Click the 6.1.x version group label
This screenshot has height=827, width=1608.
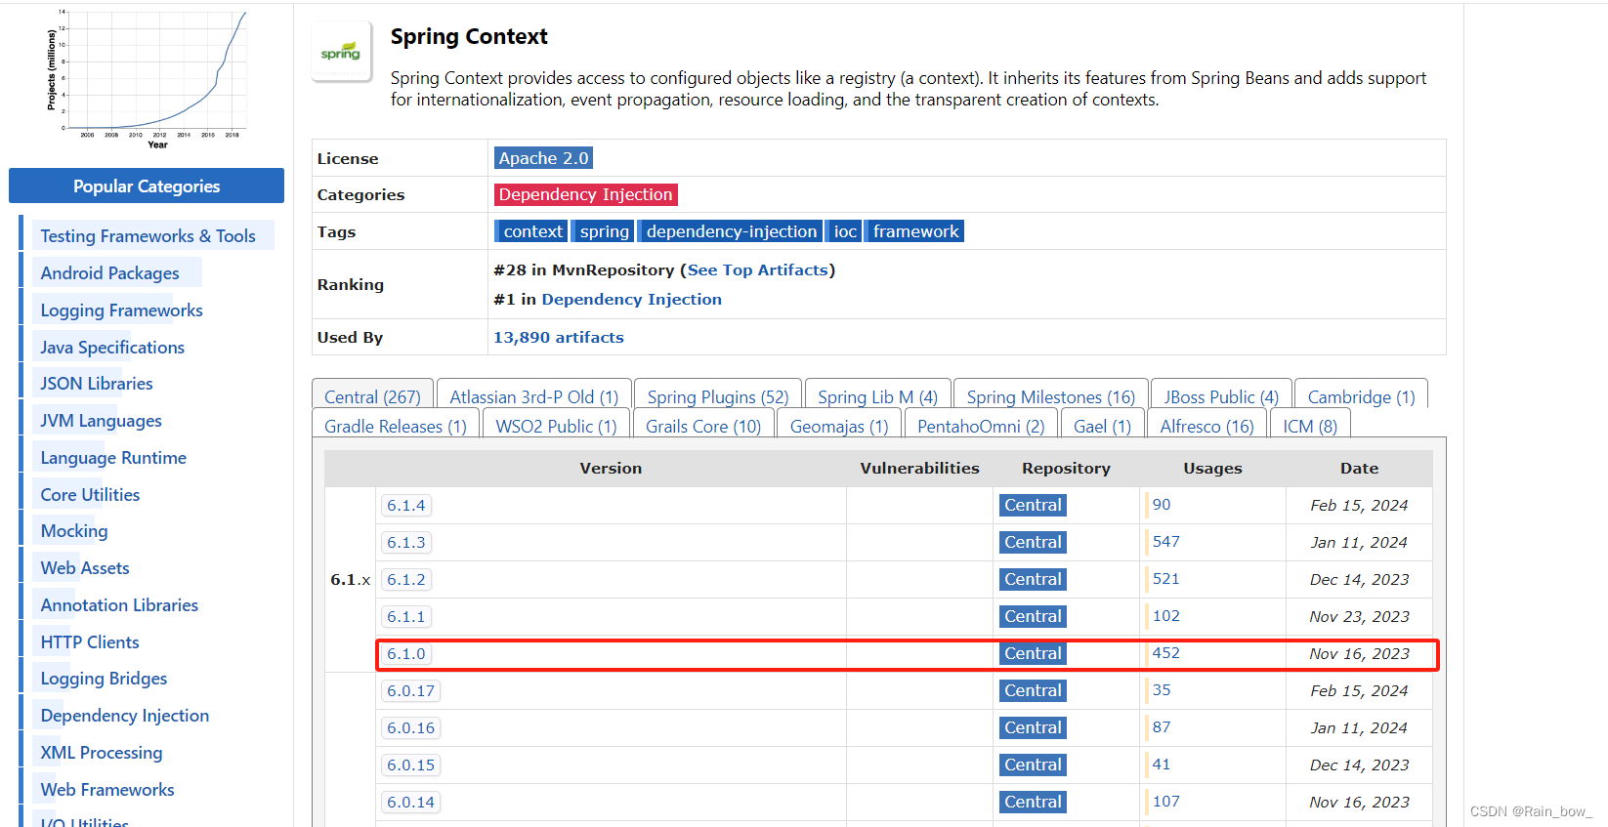(351, 579)
